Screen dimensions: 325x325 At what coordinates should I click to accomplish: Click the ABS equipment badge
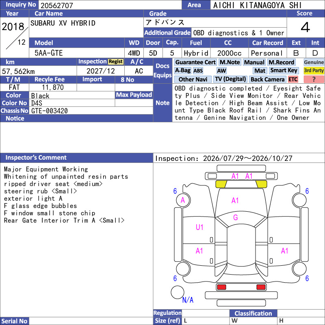pyautogui.click(x=198, y=71)
